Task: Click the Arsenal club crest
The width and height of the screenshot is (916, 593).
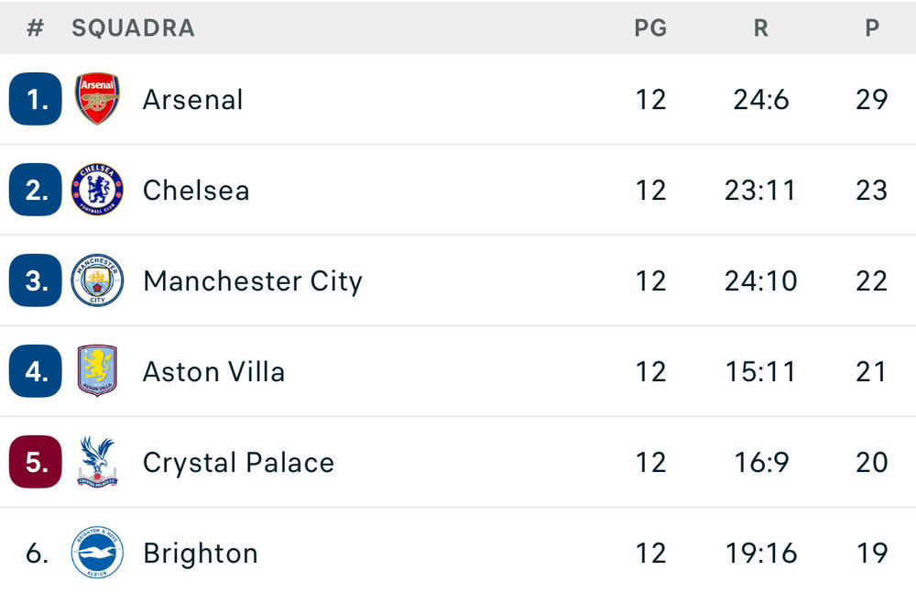Action: coord(97,99)
